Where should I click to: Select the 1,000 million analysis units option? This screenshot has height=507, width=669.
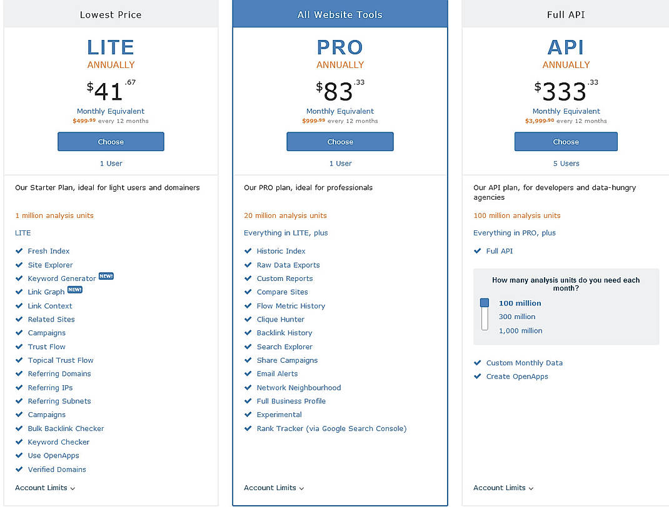520,330
